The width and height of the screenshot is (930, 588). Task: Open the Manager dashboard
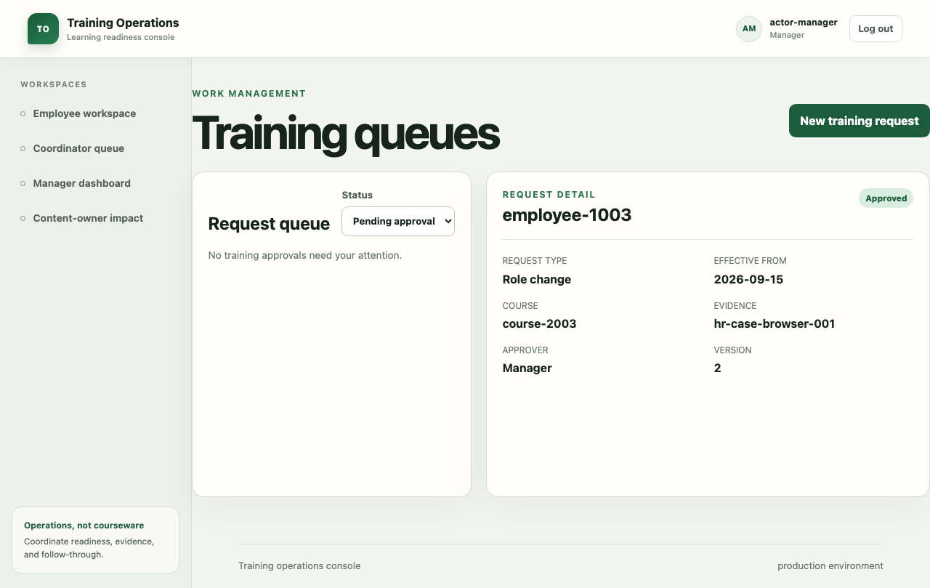point(81,183)
